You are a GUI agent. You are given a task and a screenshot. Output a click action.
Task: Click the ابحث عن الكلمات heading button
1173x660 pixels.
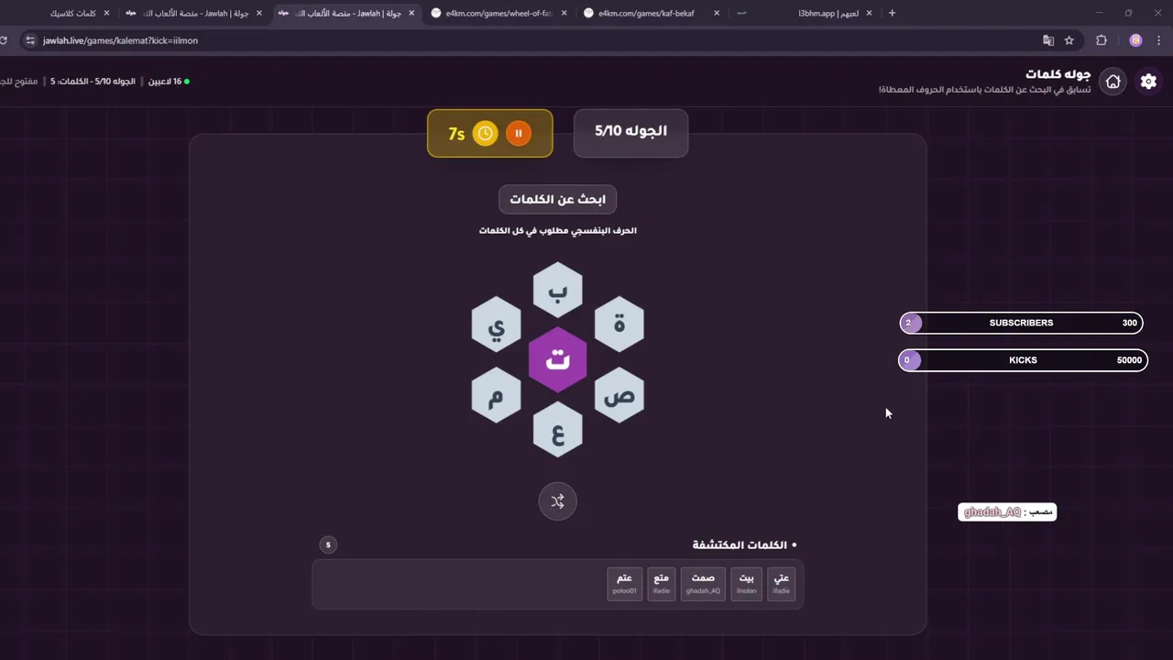[557, 199]
